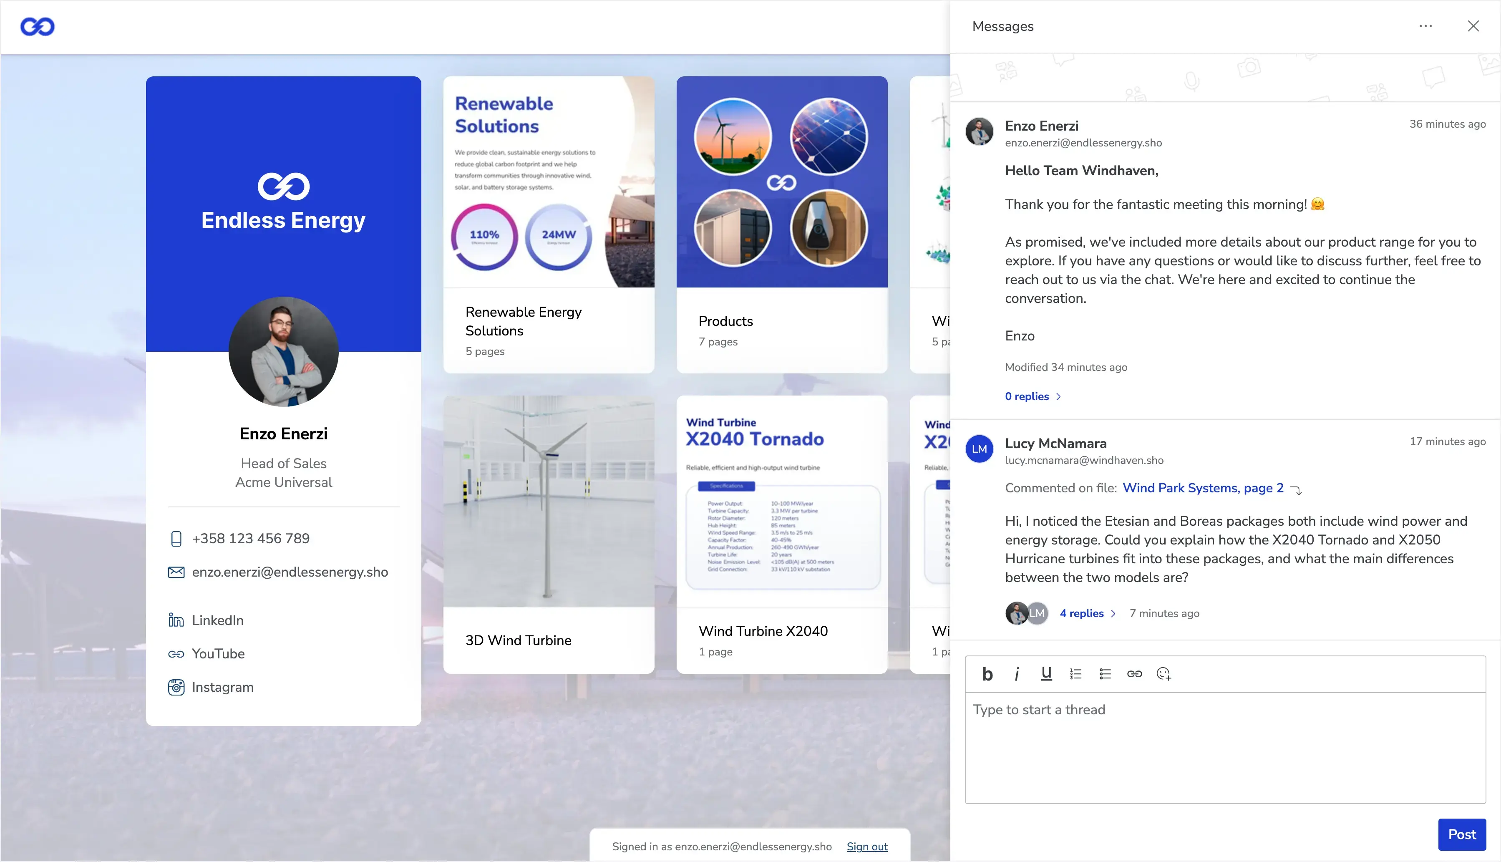Click 'Signed in as enzo.enerzi@endlessenergy.sho' text
Screen dimensions: 1501x862
721,847
